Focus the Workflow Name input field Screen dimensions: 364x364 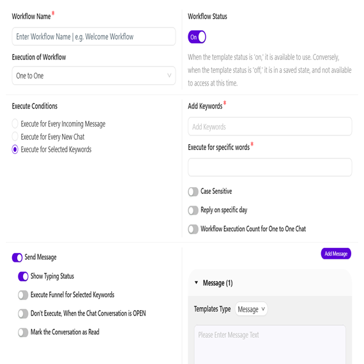[93, 36]
